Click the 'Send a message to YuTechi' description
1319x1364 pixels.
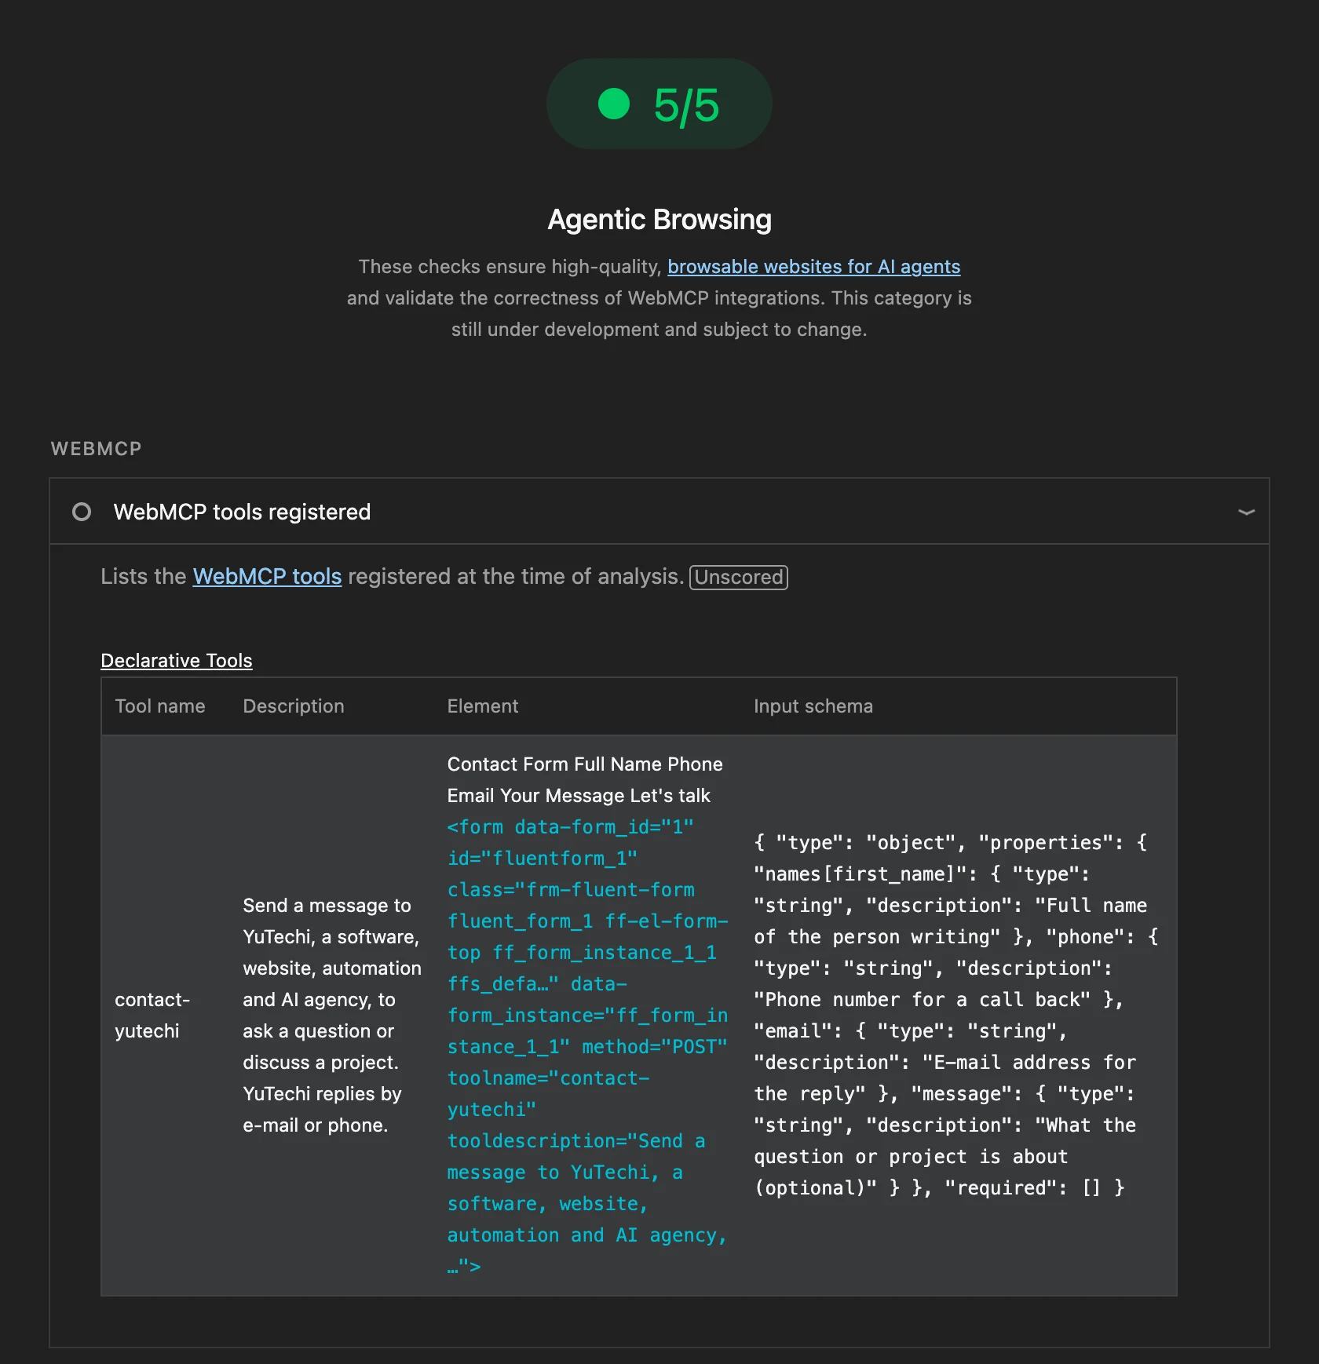click(332, 1015)
